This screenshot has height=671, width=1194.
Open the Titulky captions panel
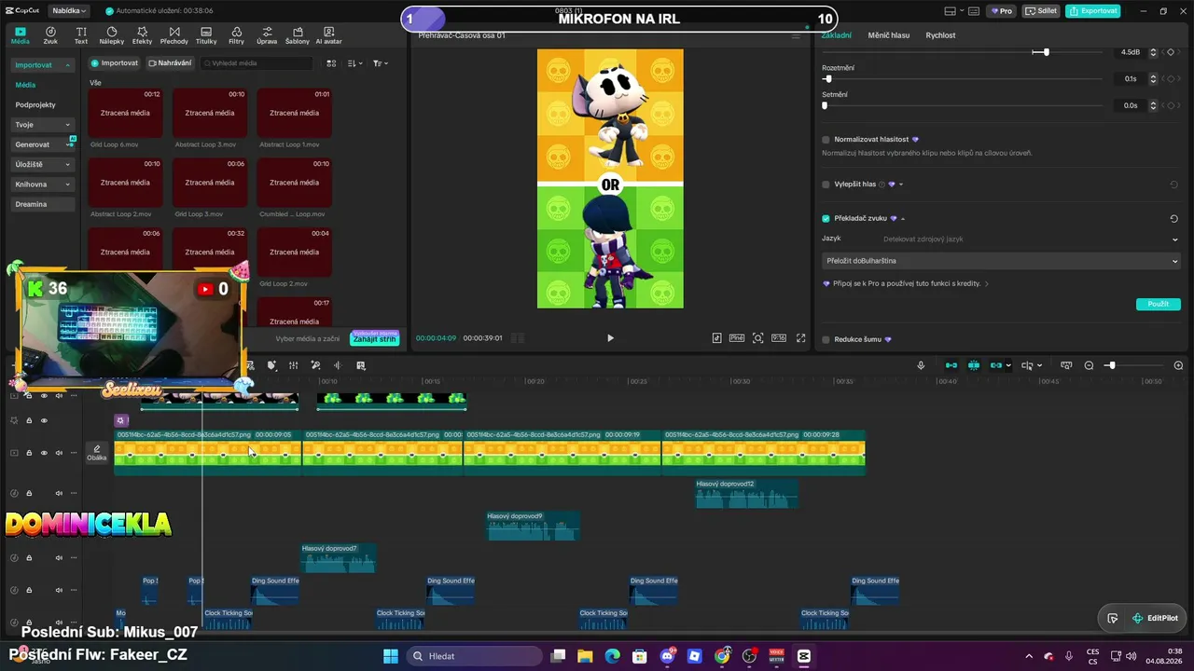point(206,35)
